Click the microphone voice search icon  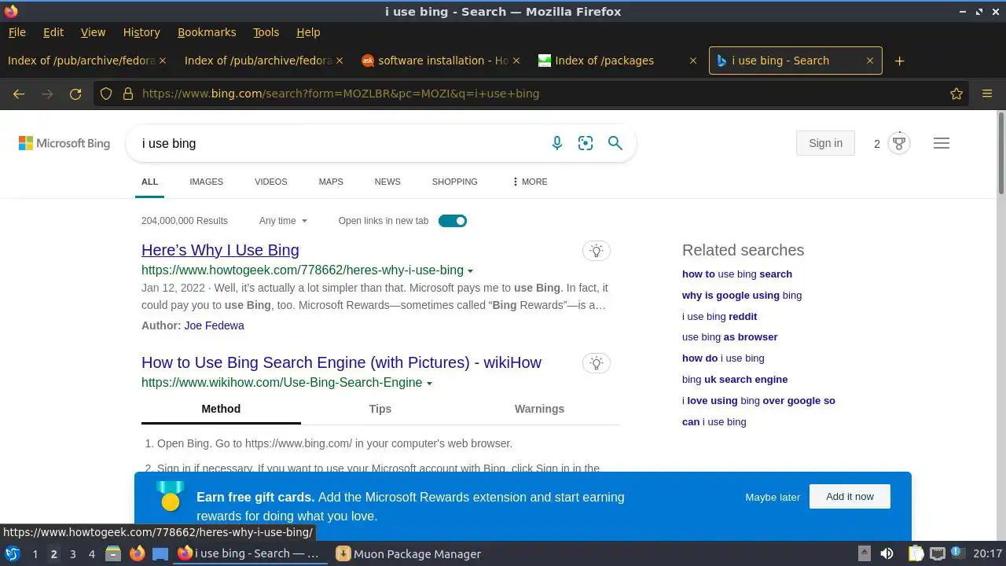556,143
